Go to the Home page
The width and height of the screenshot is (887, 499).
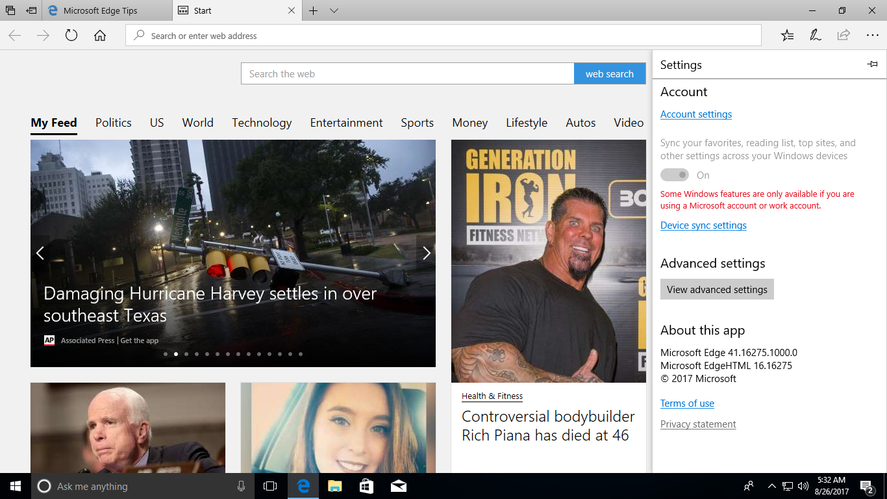click(100, 36)
